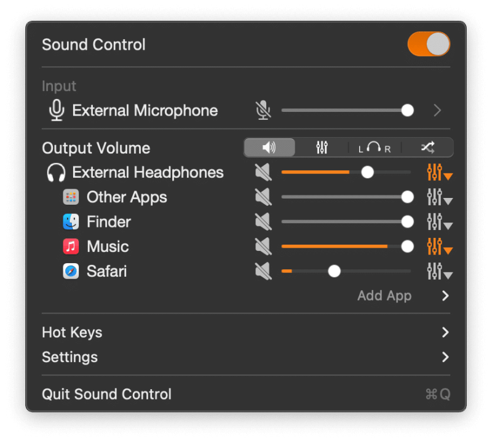
Task: Open the Hot Keys menu
Action: pos(71,333)
